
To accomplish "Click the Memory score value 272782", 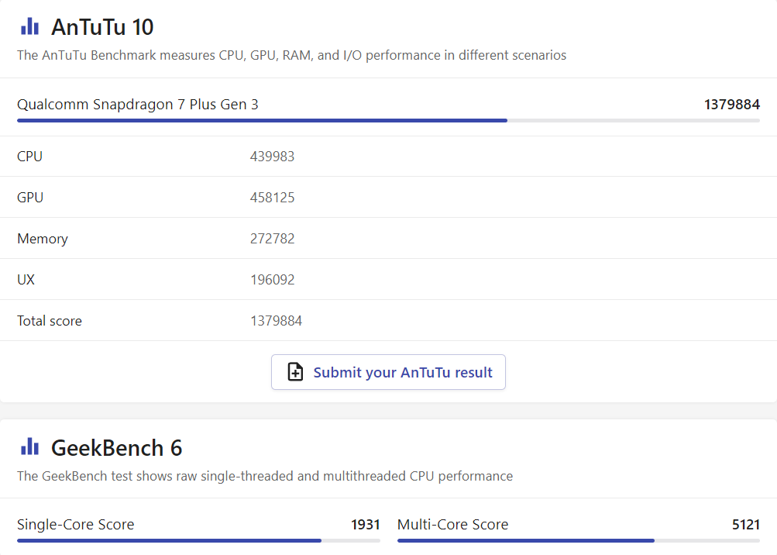I will click(x=272, y=239).
